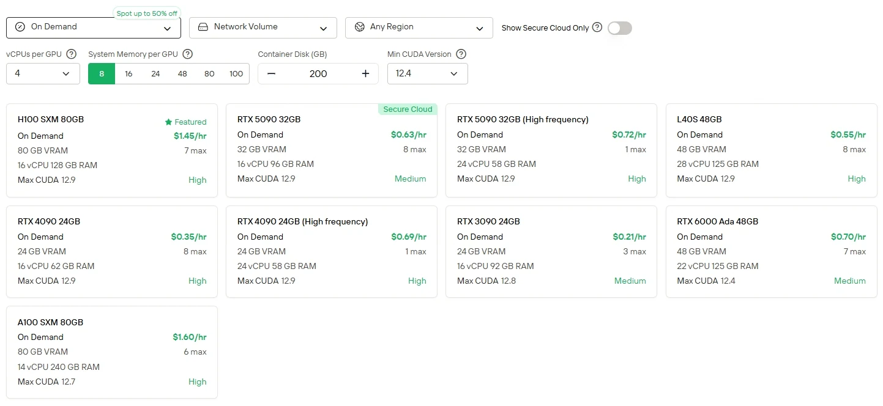Select 24 GB system memory per GPU
The image size is (883, 406).
[155, 73]
